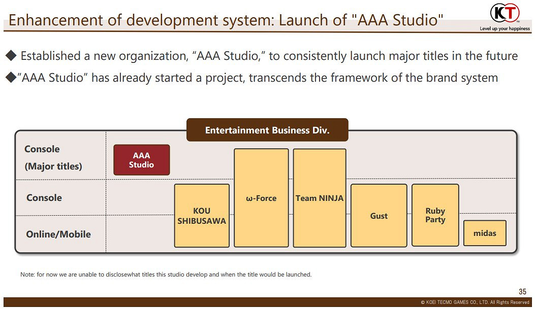The height and width of the screenshot is (309, 535).
Task: Select the KOU SHIBUSAWA box
Action: [202, 216]
